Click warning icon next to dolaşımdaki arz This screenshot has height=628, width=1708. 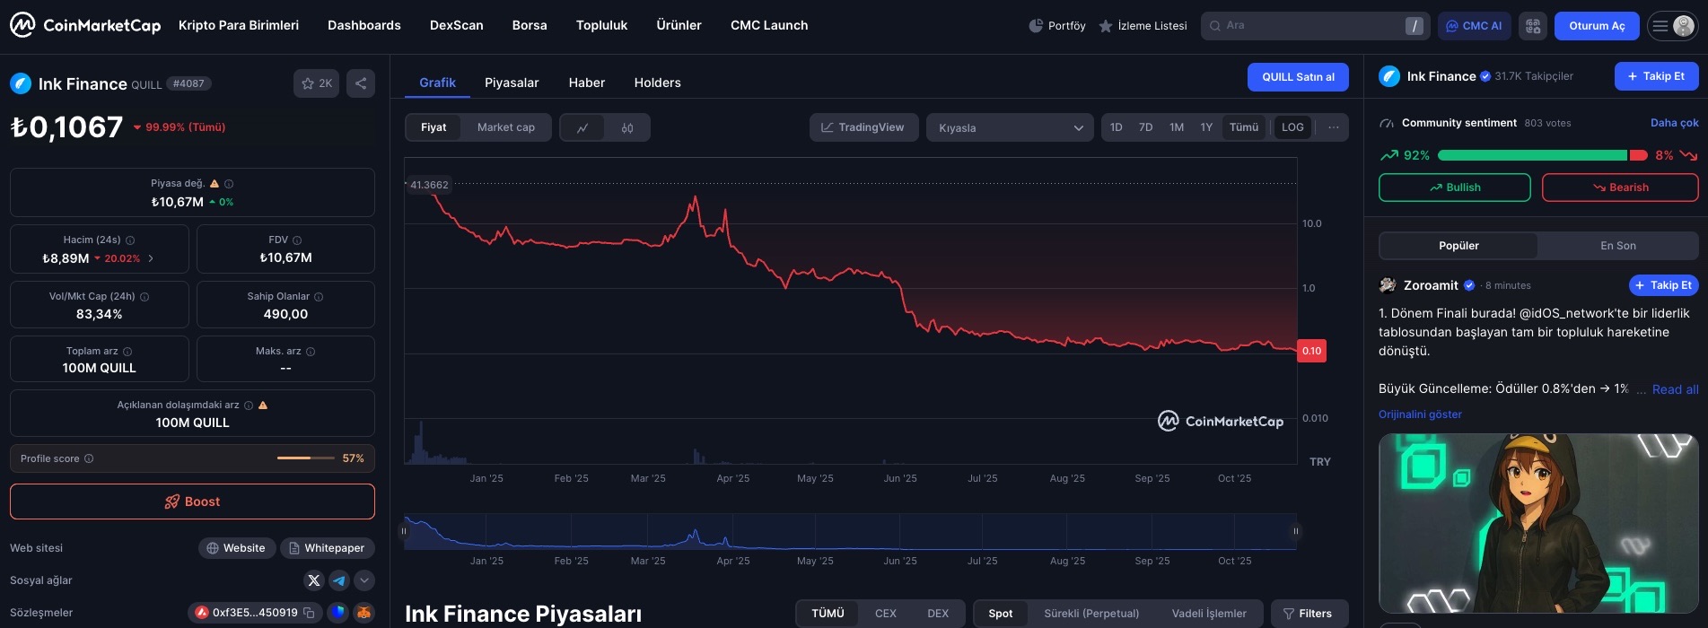(x=263, y=406)
